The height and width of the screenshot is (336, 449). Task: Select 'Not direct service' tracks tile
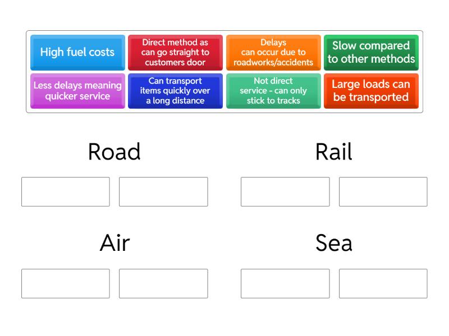[x=273, y=91]
